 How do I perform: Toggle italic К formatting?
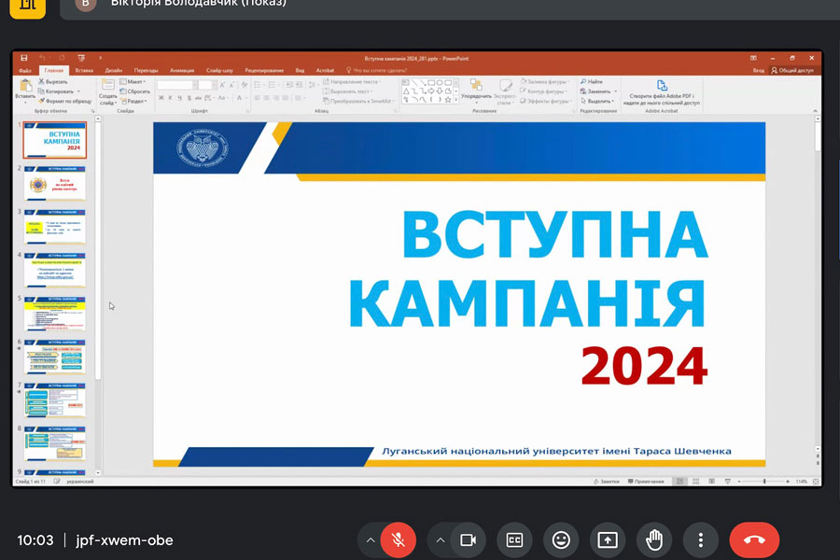(171, 98)
